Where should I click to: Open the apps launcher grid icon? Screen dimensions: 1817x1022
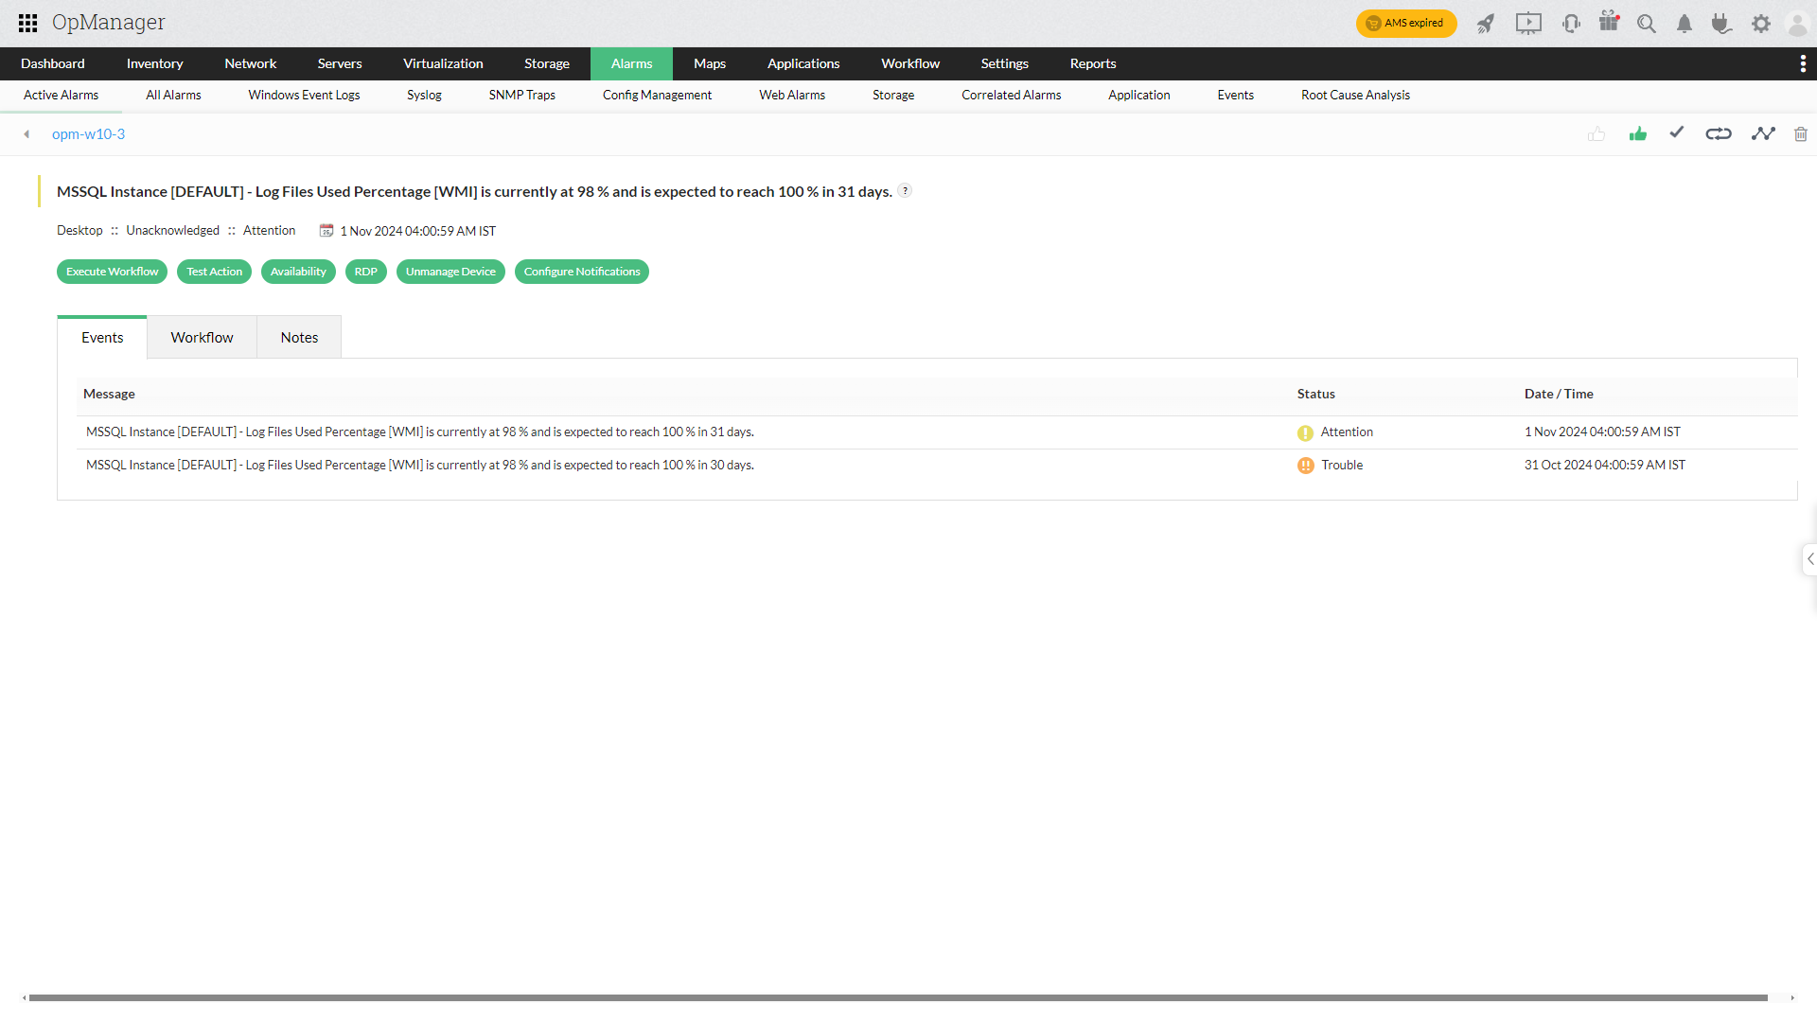point(27,24)
